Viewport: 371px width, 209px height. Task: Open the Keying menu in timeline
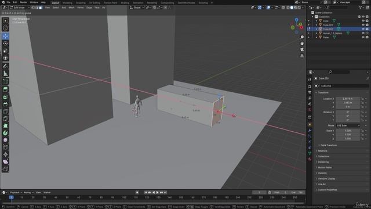click(28, 192)
